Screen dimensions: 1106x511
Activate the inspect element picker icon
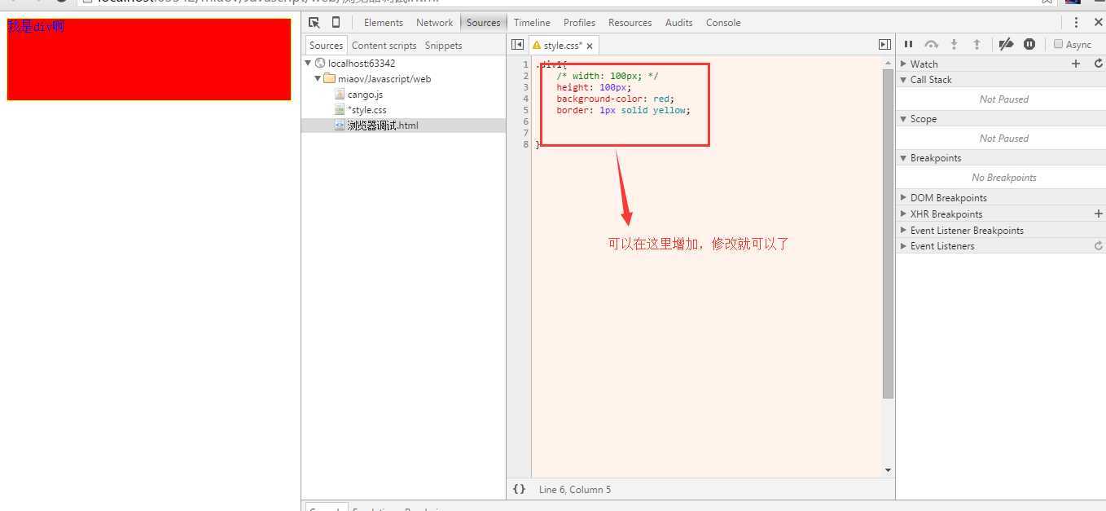pyautogui.click(x=314, y=23)
